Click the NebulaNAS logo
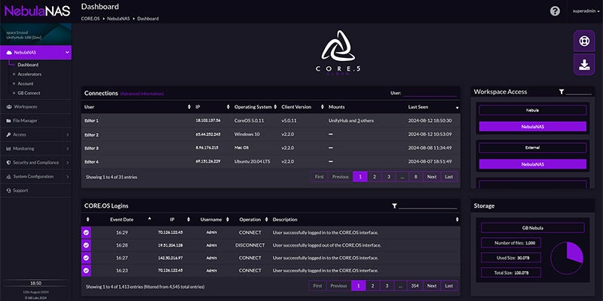The width and height of the screenshot is (603, 301). pyautogui.click(x=37, y=11)
